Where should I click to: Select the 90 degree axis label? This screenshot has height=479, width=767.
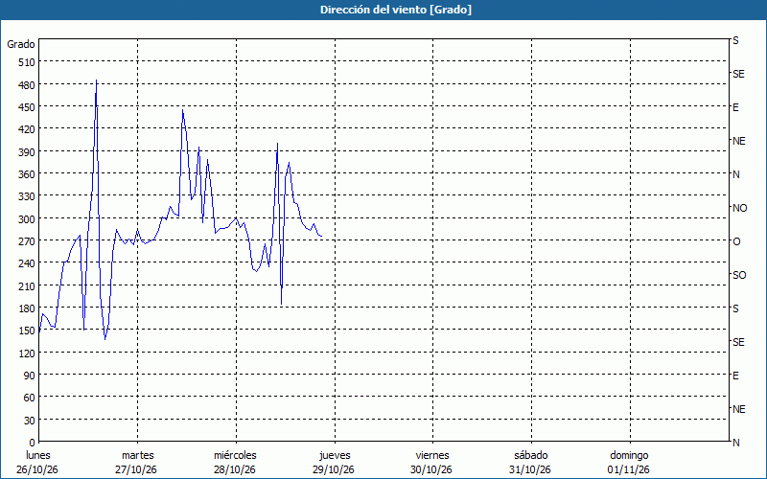coord(30,376)
